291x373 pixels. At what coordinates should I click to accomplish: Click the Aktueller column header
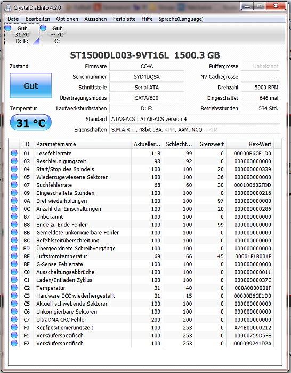click(147, 144)
